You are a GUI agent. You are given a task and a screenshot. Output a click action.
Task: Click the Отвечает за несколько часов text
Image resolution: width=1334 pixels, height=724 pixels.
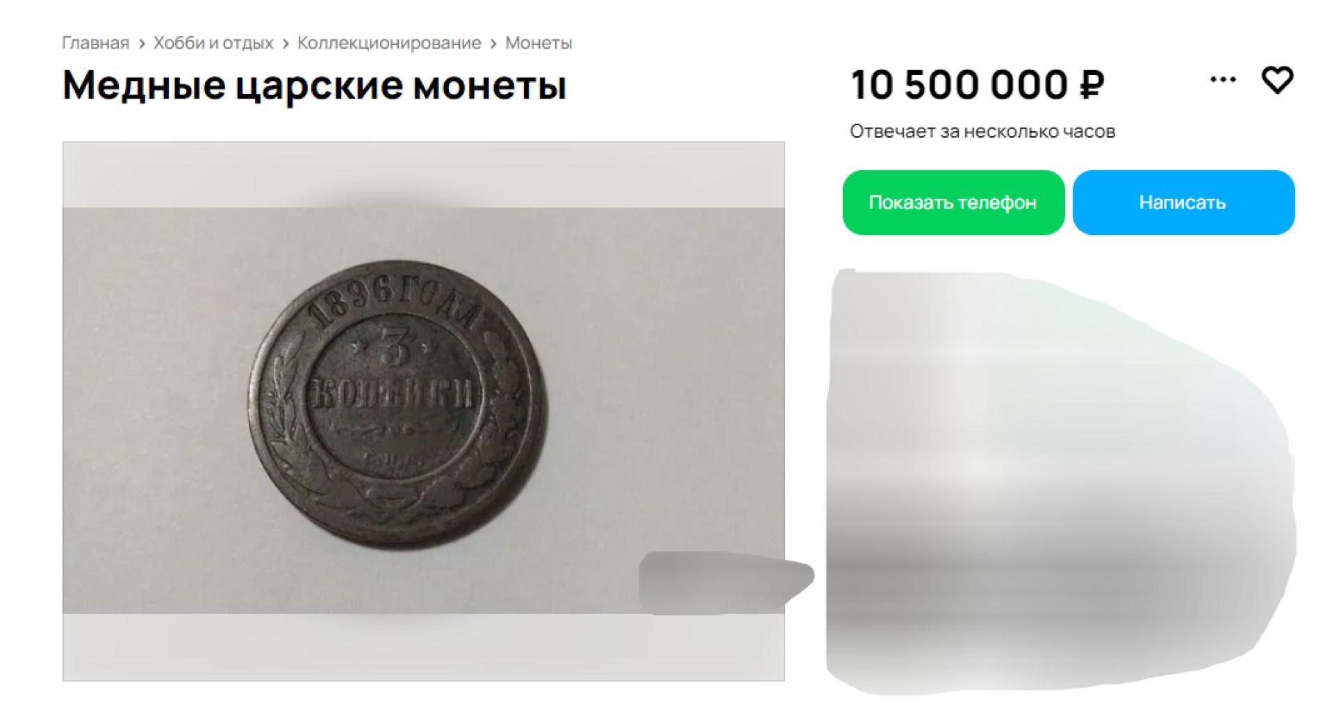pos(982,131)
